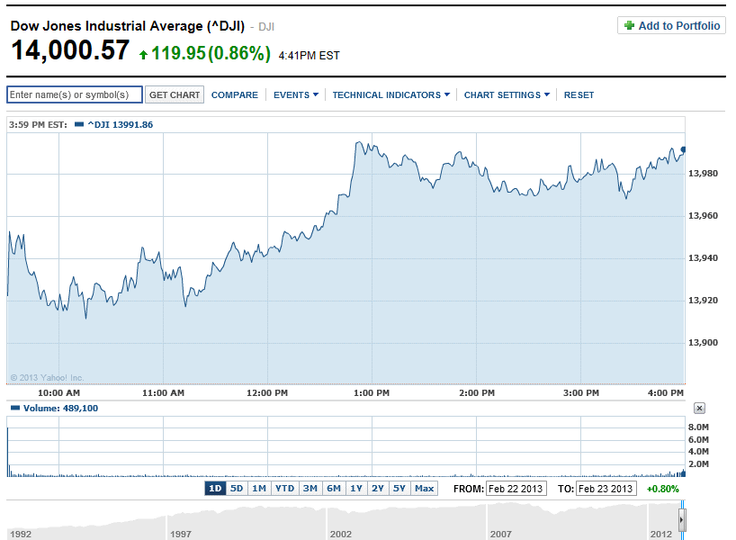
Task: Choose the YTD range option
Action: coord(284,489)
